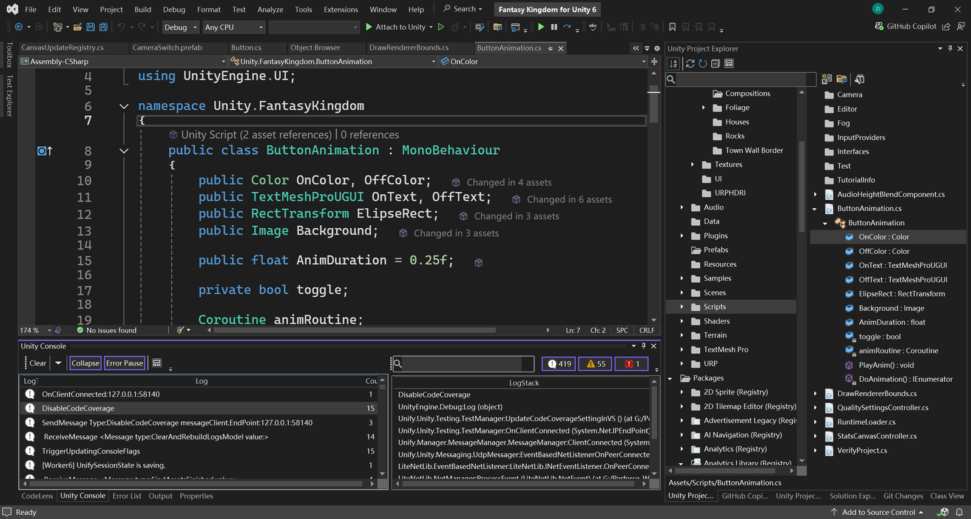Expand the Textures folder in project tree
Screen dimensions: 971x519
[692, 165]
